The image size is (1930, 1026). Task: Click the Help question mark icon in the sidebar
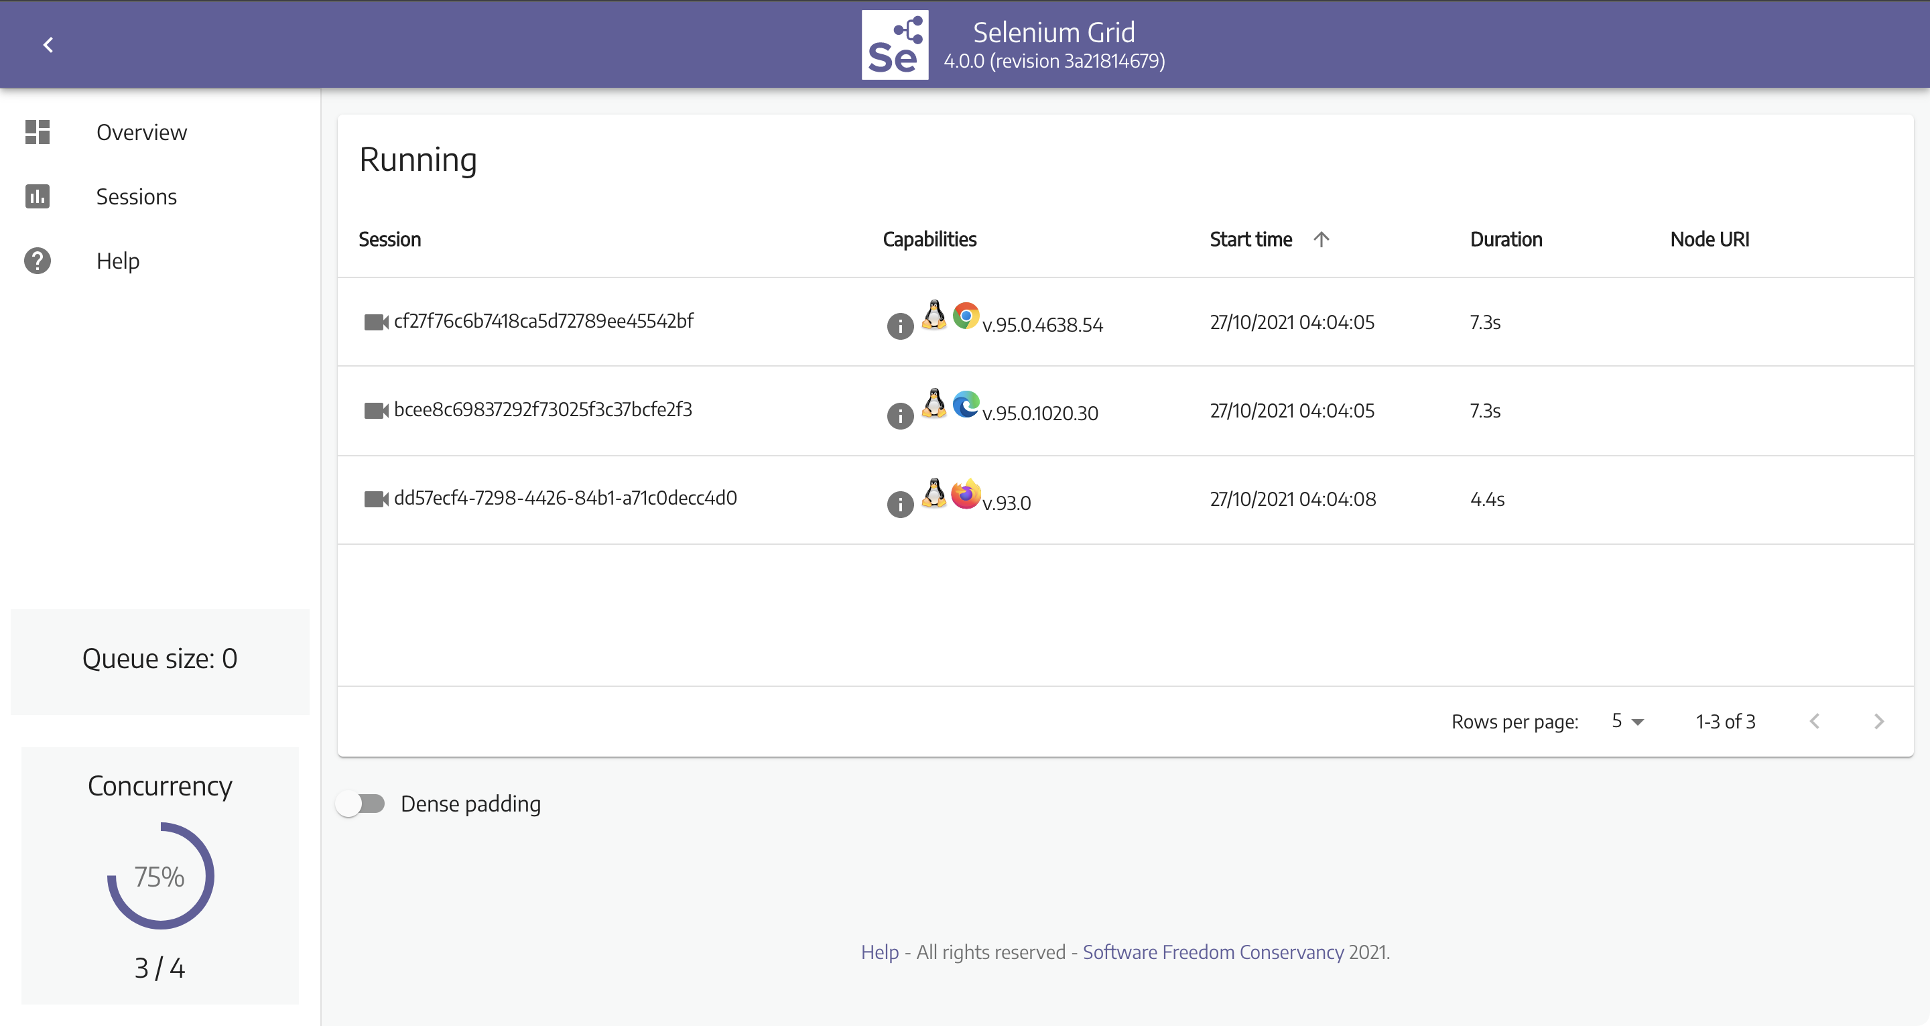[x=38, y=261]
